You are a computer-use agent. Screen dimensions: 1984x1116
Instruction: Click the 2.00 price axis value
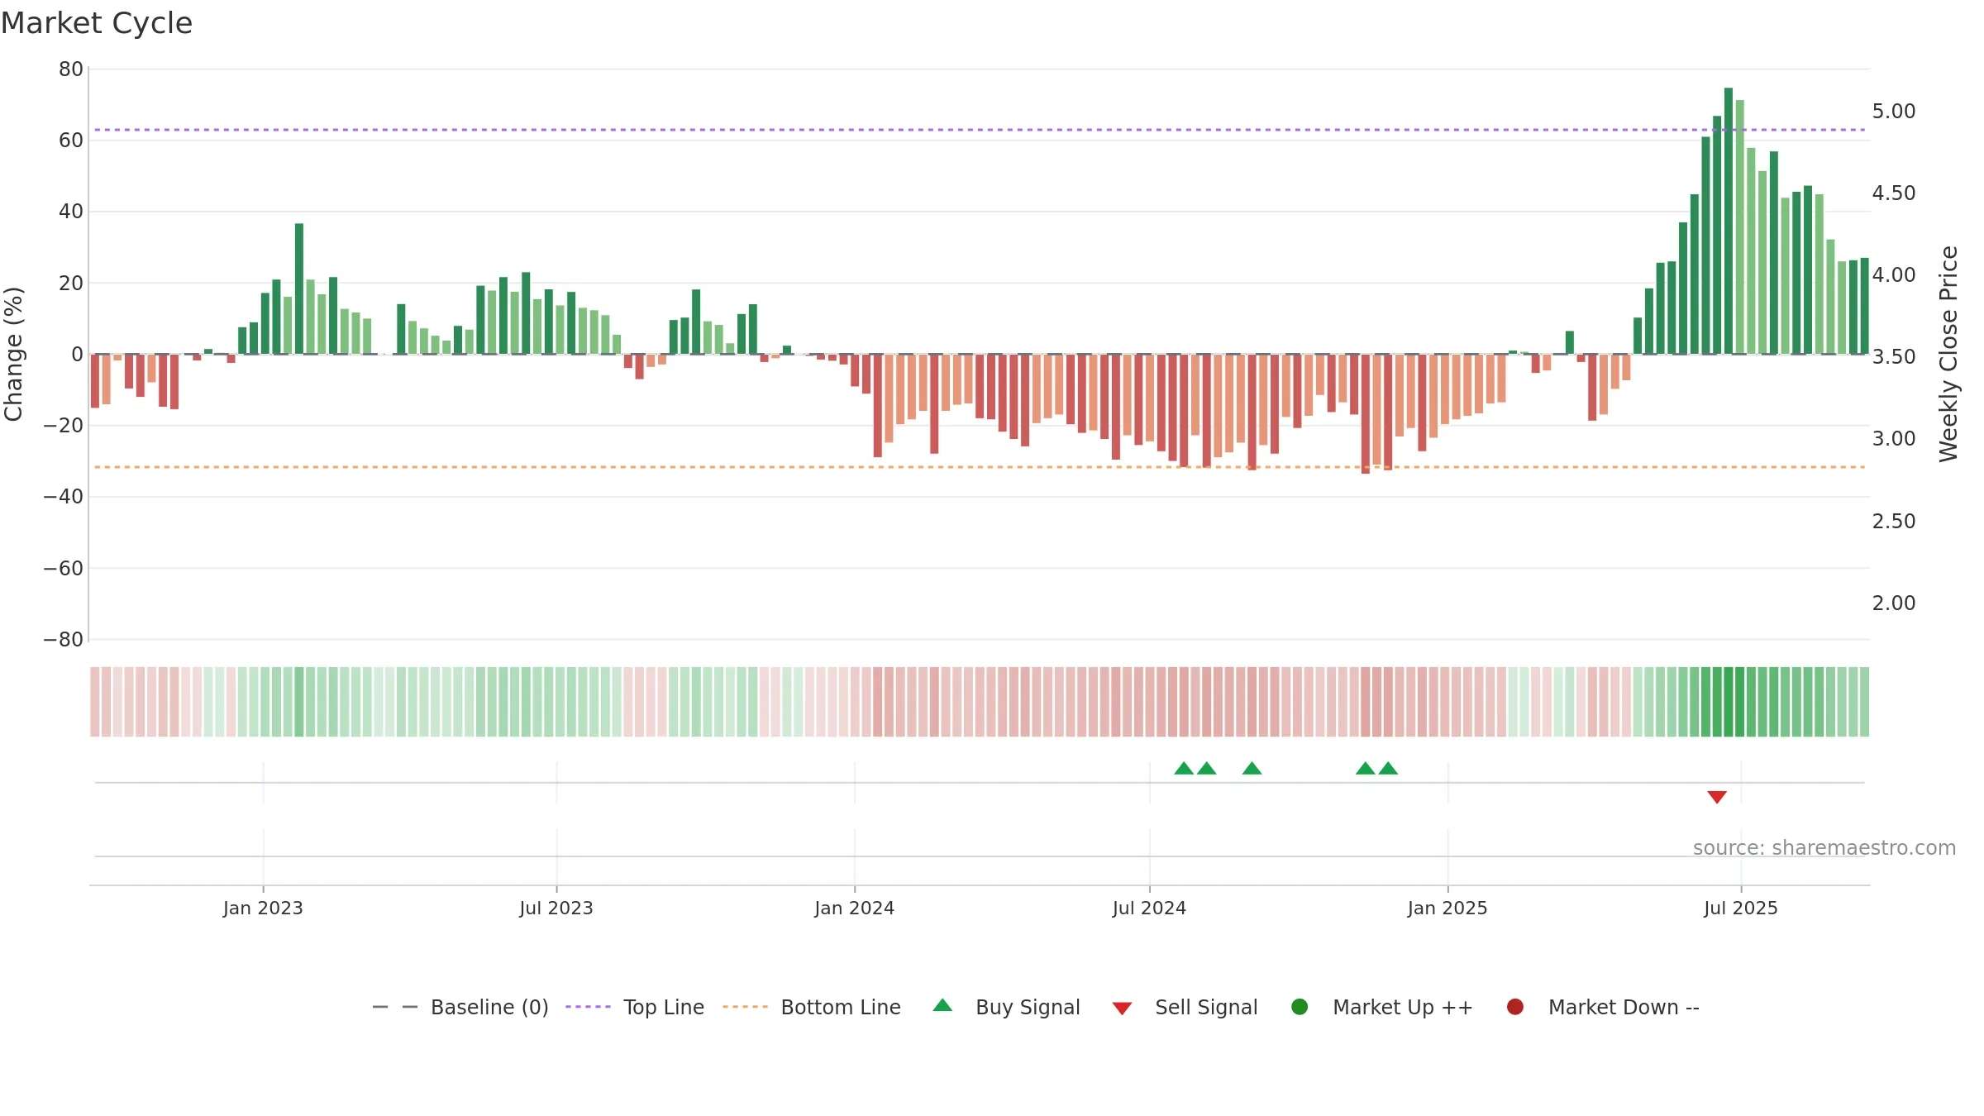click(1894, 603)
